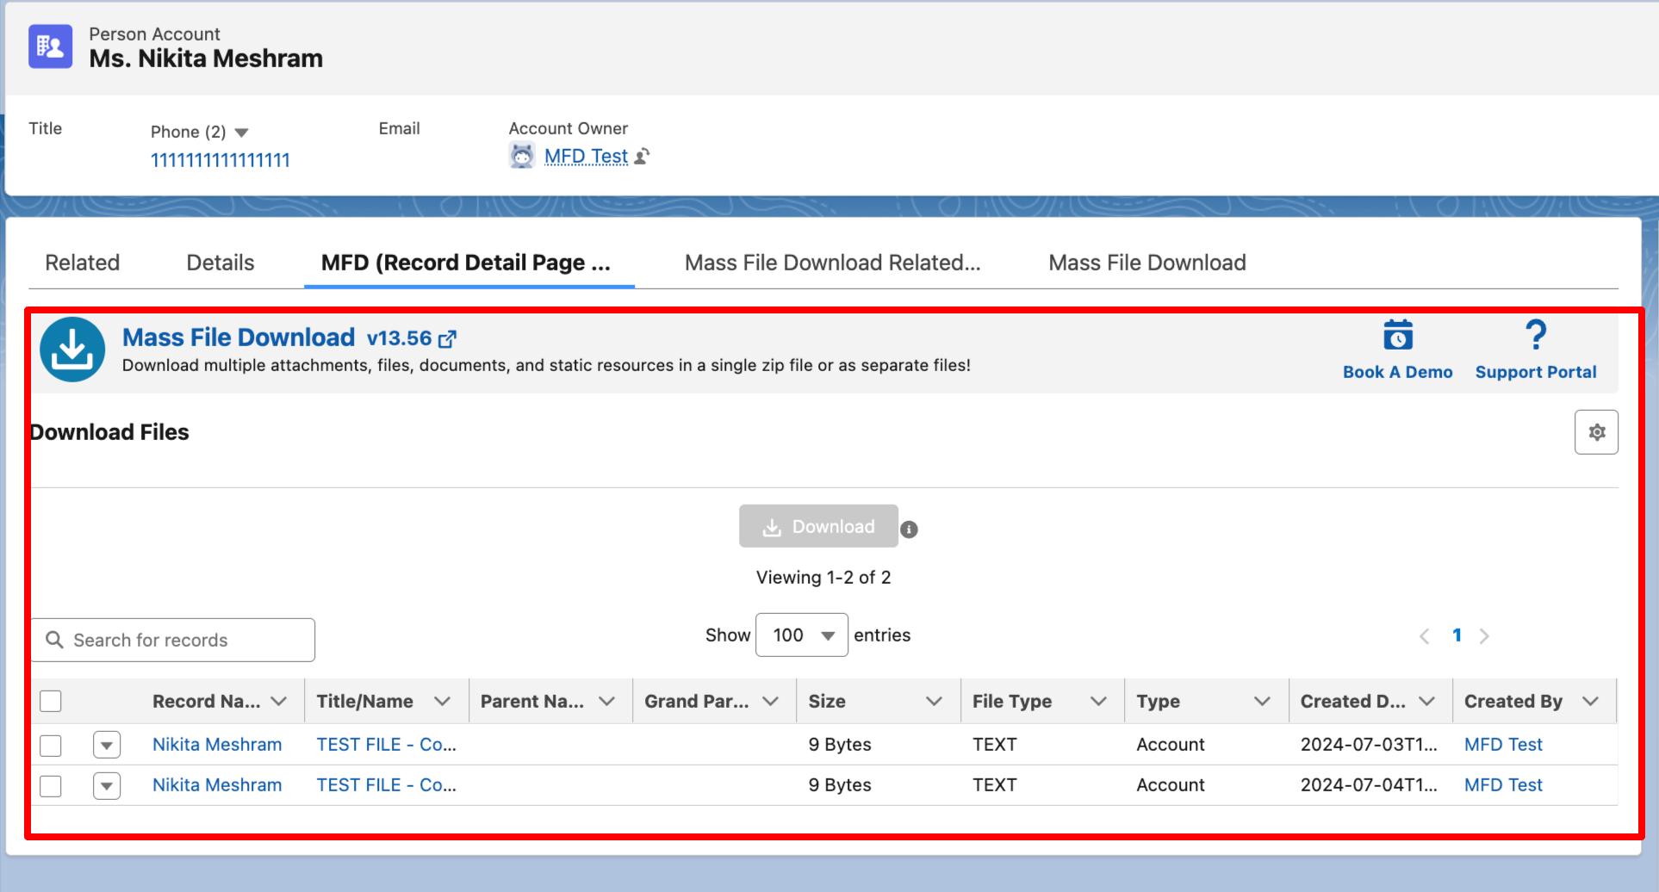Open Title/Name column menu chevron
This screenshot has width=1659, height=892.
coord(443,702)
